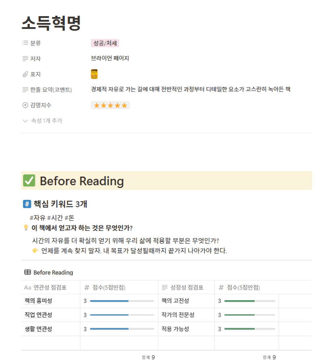Click the 브라이언 페이지 author field
Viewport: 333px width, 363px height.
(x=110, y=58)
